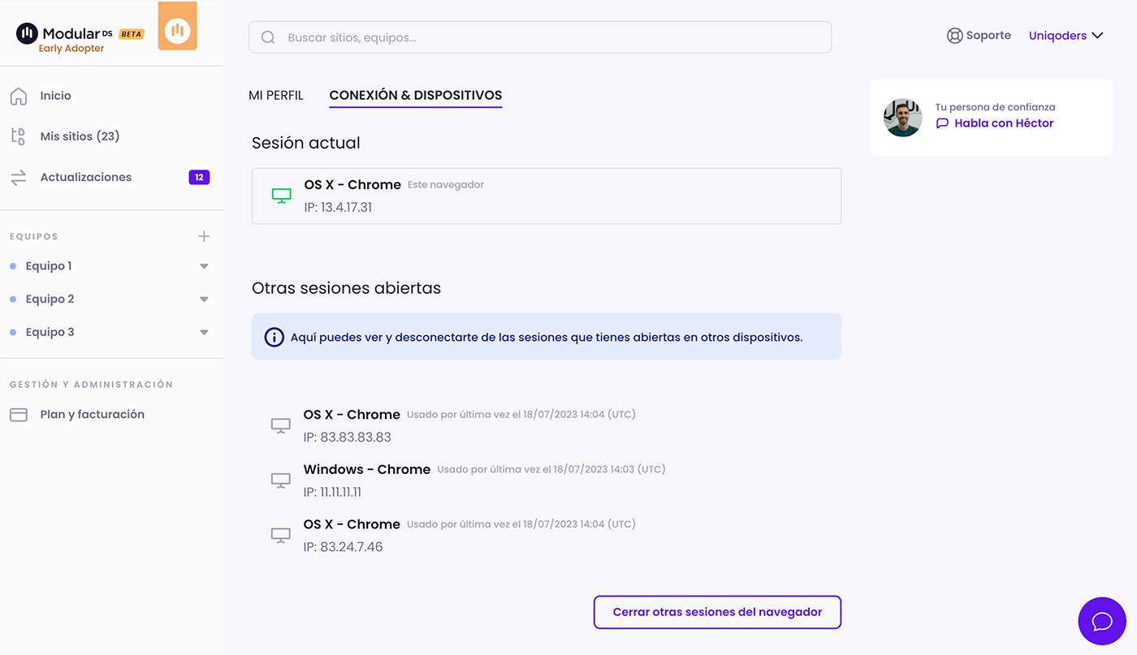Image resolution: width=1137 pixels, height=655 pixels.
Task: Click the Héctor profile avatar thumbnail
Action: (902, 117)
